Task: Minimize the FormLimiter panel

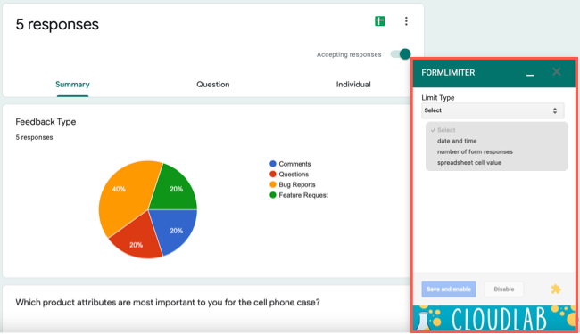Action: tap(530, 75)
